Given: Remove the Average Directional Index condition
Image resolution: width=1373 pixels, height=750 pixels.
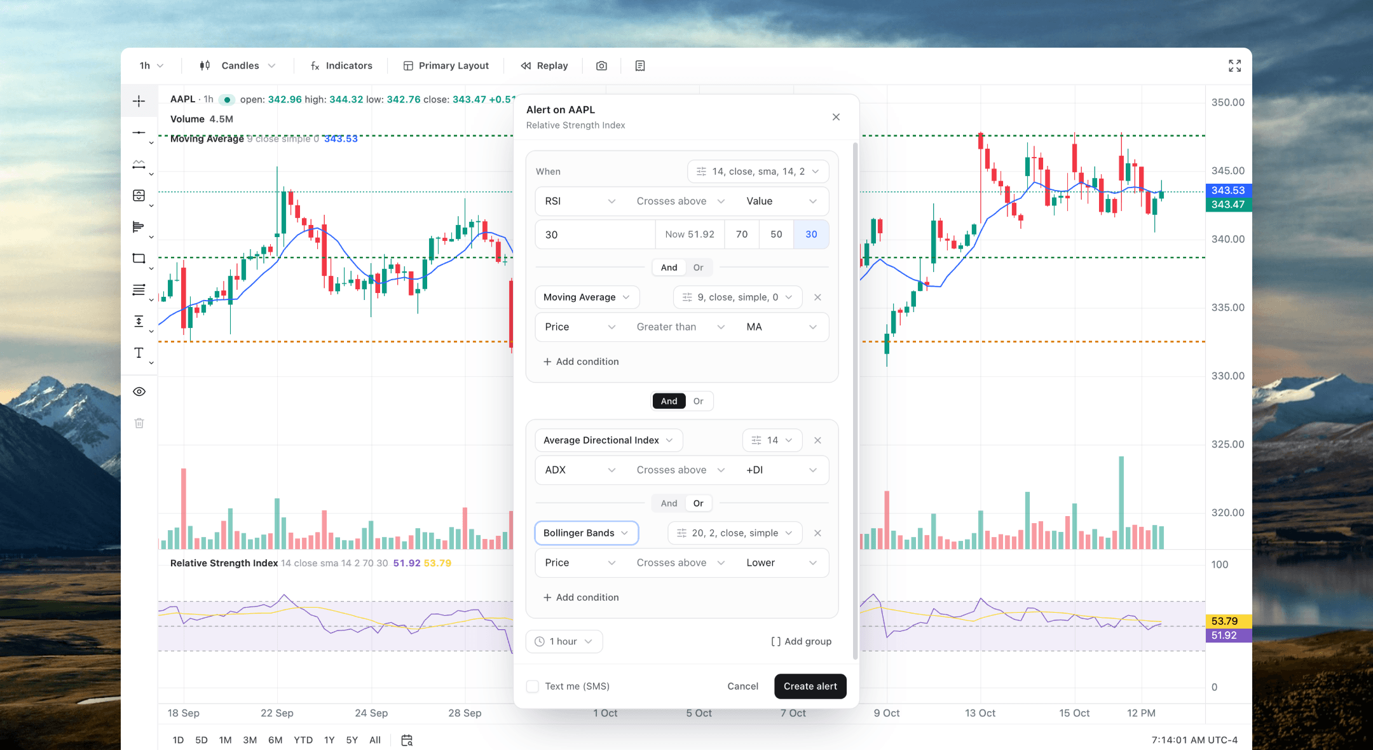Looking at the screenshot, I should click(x=818, y=440).
